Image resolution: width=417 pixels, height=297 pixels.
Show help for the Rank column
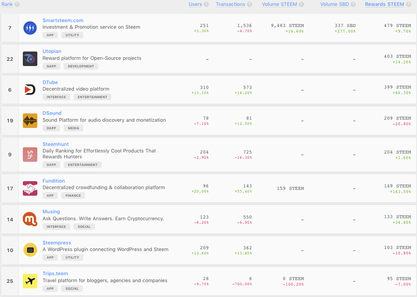click(x=17, y=4)
